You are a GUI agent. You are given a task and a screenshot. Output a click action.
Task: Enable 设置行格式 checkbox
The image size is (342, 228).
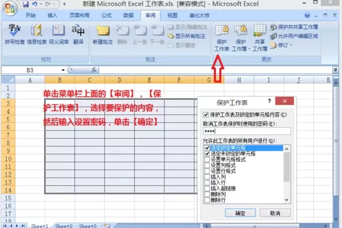click(x=207, y=171)
